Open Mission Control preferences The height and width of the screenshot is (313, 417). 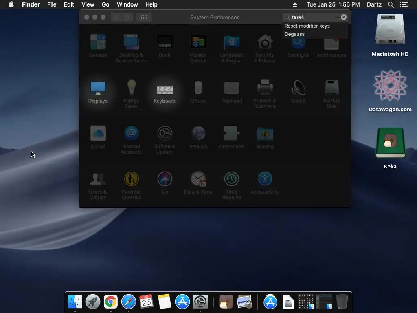(x=198, y=48)
